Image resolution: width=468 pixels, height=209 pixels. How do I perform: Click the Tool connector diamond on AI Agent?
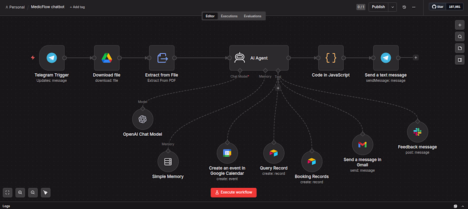coord(278,71)
